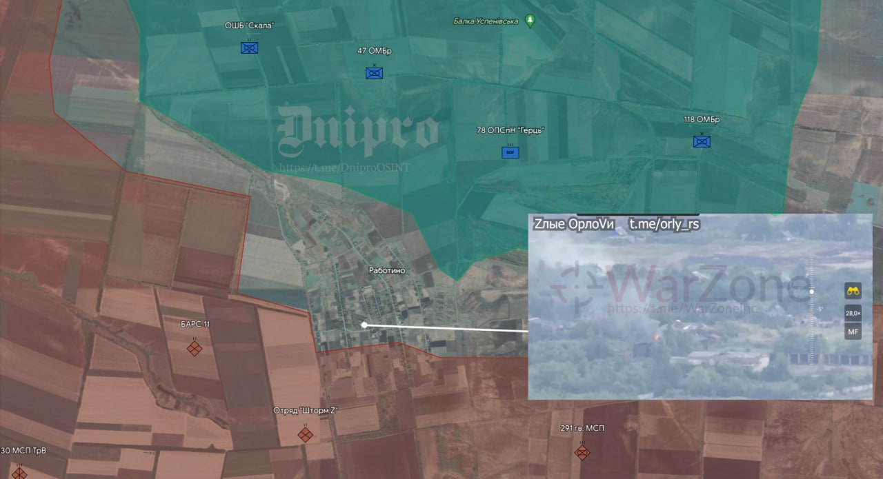Image resolution: width=883 pixels, height=479 pixels.
Task: Select the Отряд "Шторм Z" unit marker
Action: pos(305,434)
